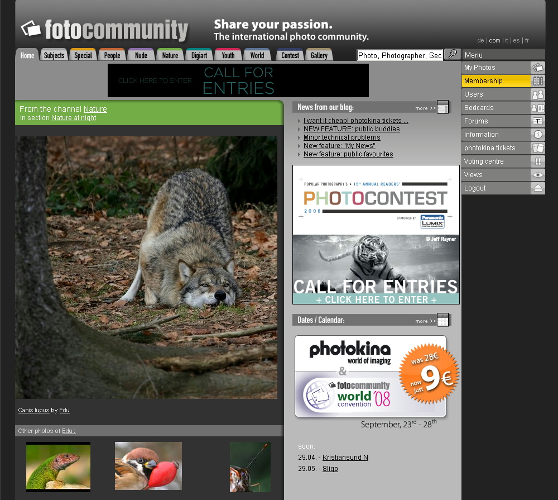Click the blog news icon
The height and width of the screenshot is (500, 558).
click(442, 107)
